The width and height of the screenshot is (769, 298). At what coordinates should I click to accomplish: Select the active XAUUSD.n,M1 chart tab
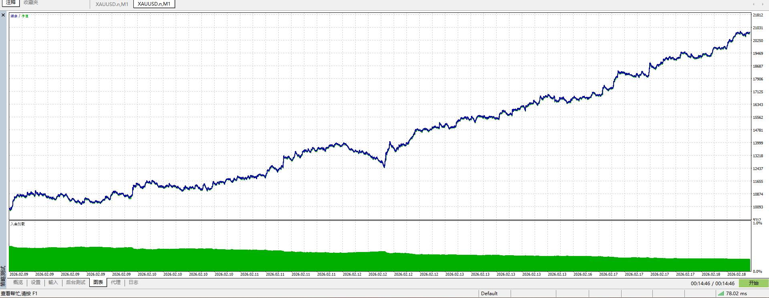pyautogui.click(x=154, y=4)
